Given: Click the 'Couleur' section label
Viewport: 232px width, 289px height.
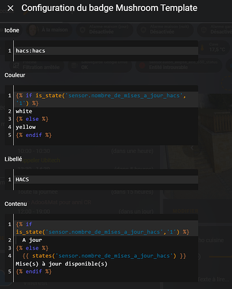Looking at the screenshot, I should pos(15,75).
